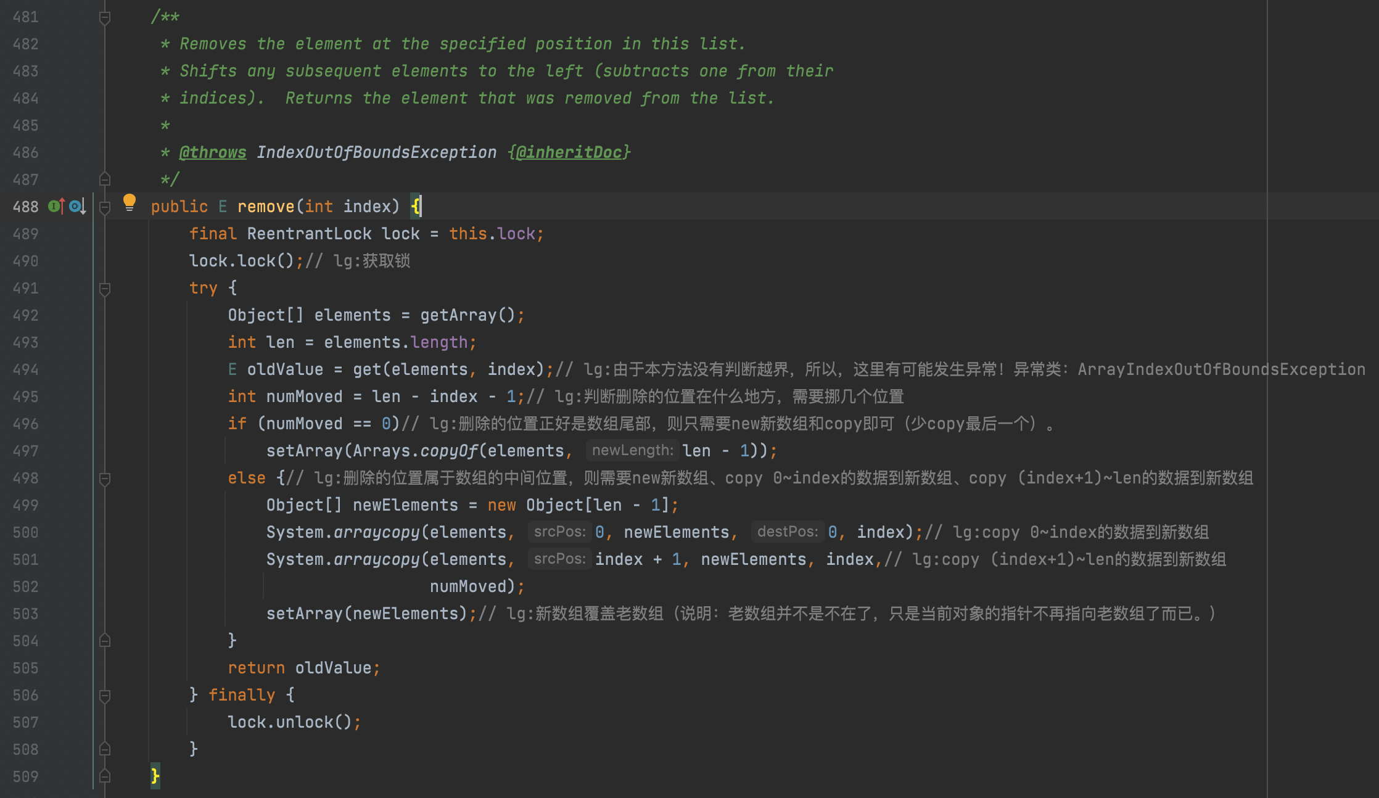Click the newLength parameter hint
This screenshot has width=1379, height=798.
[x=632, y=451]
